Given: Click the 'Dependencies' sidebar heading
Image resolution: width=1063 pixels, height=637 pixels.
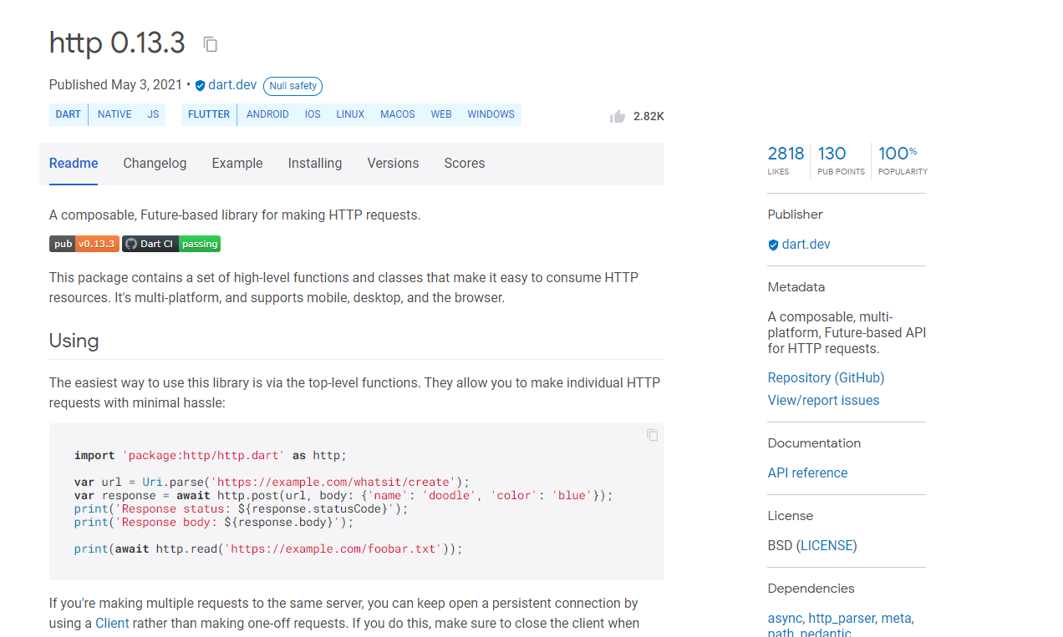Looking at the screenshot, I should coord(811,589).
